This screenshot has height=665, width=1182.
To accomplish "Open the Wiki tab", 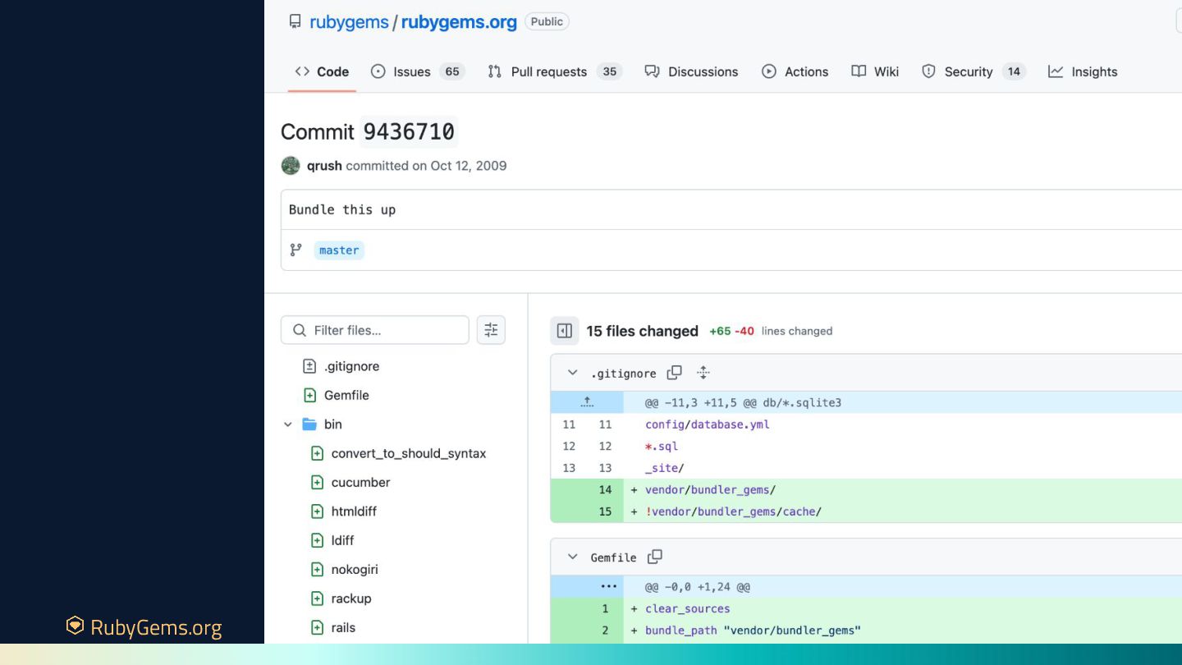I will pyautogui.click(x=875, y=71).
